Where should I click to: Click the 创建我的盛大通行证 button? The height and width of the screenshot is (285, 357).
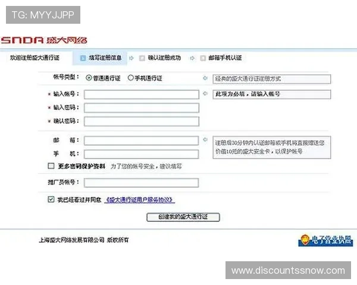pos(183,217)
